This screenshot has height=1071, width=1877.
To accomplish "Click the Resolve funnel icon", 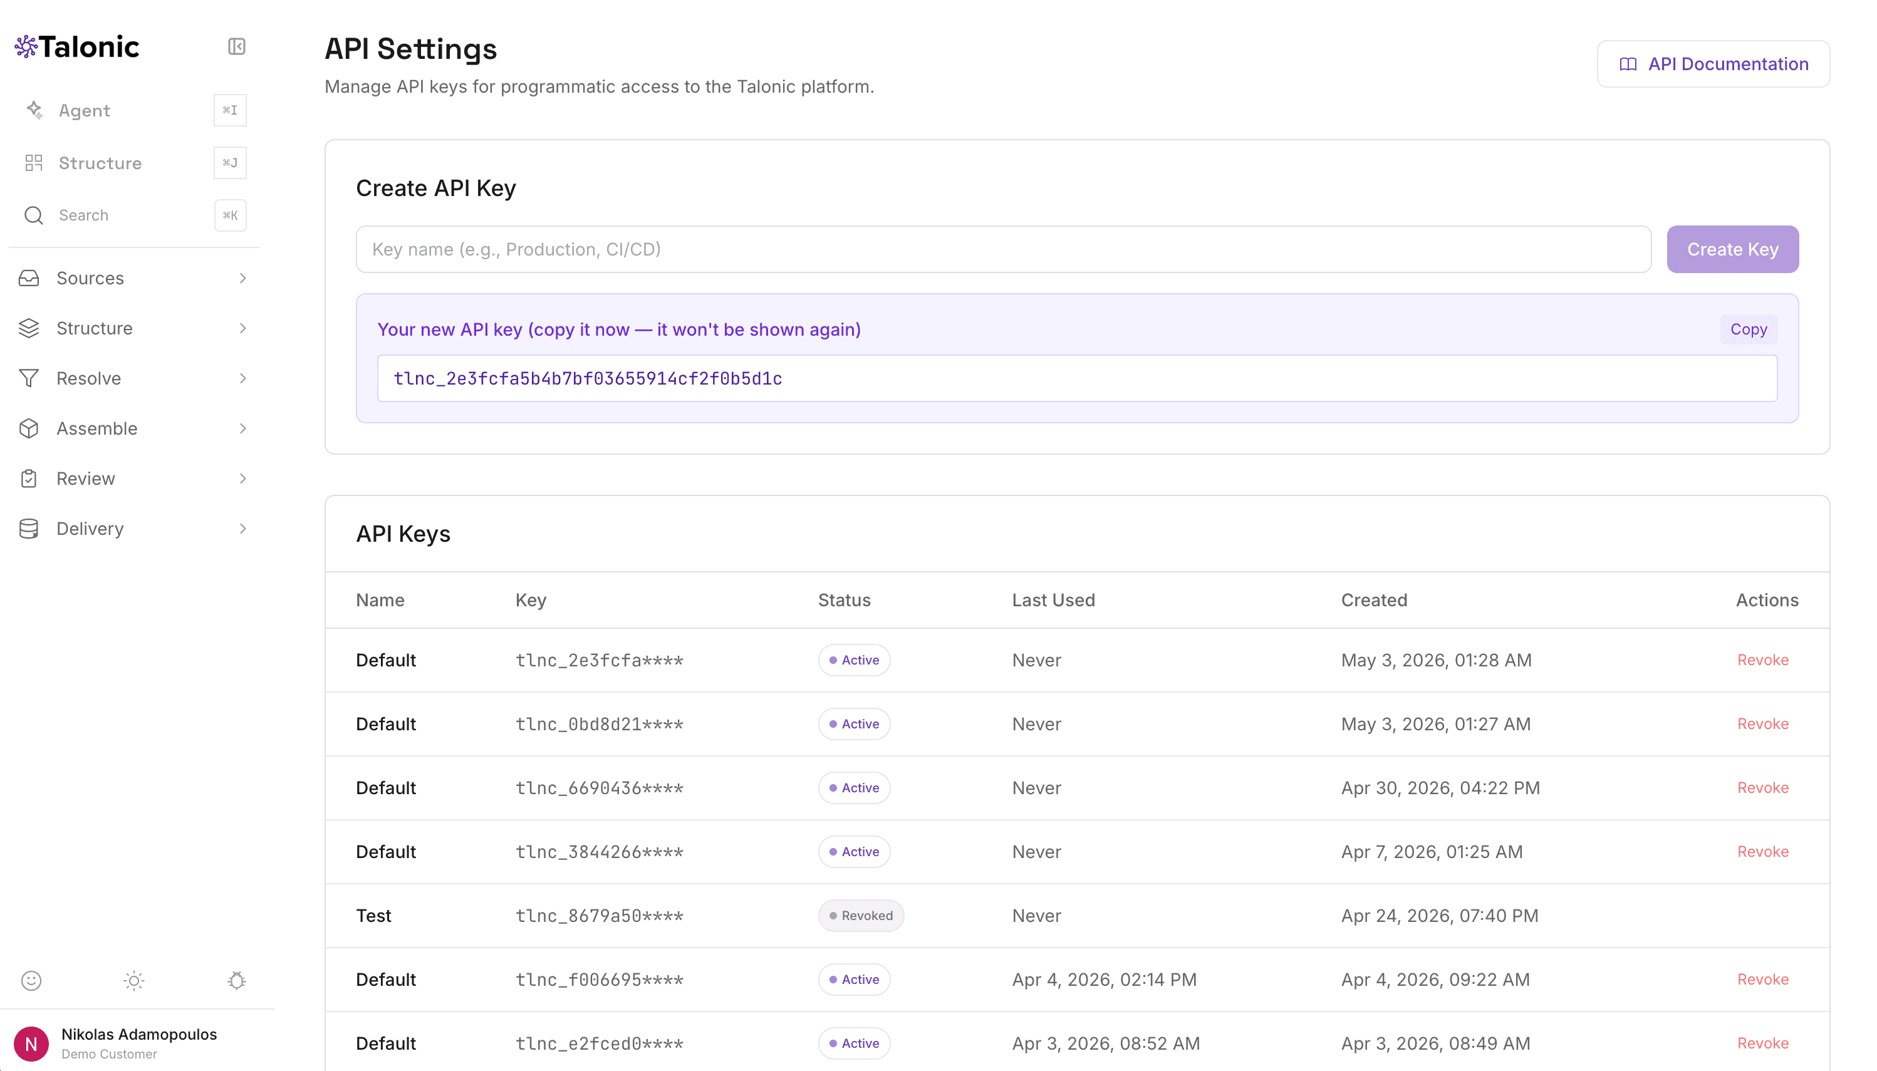I will [x=29, y=378].
